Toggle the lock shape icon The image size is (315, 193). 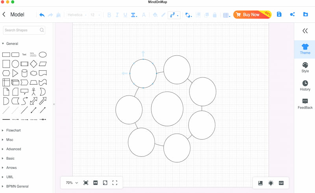pos(215,15)
